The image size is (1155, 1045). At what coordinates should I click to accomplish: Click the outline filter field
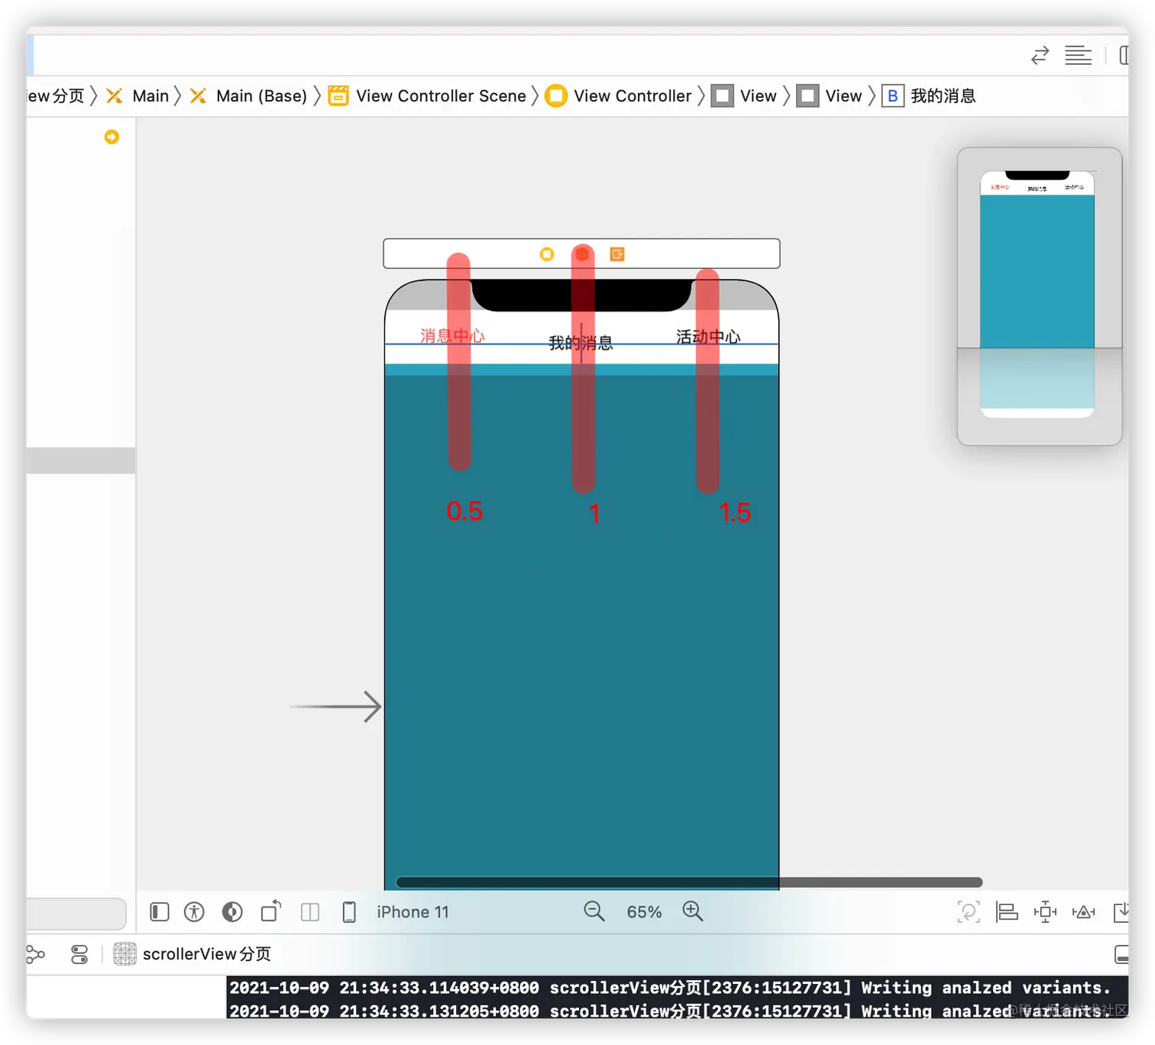(76, 913)
